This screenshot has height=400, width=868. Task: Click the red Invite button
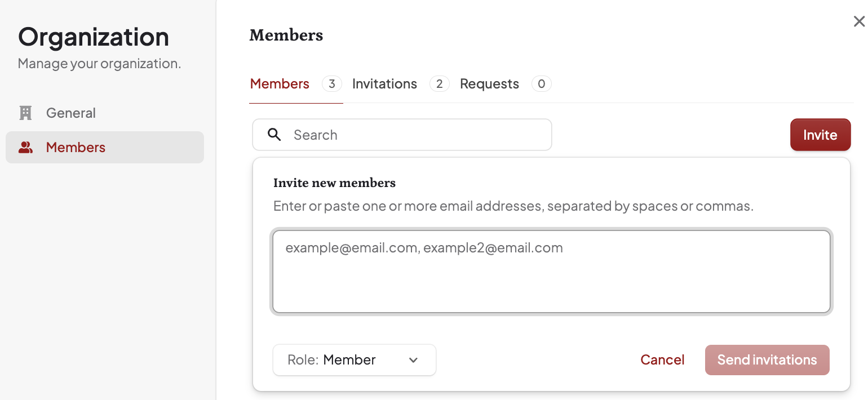[x=820, y=135]
